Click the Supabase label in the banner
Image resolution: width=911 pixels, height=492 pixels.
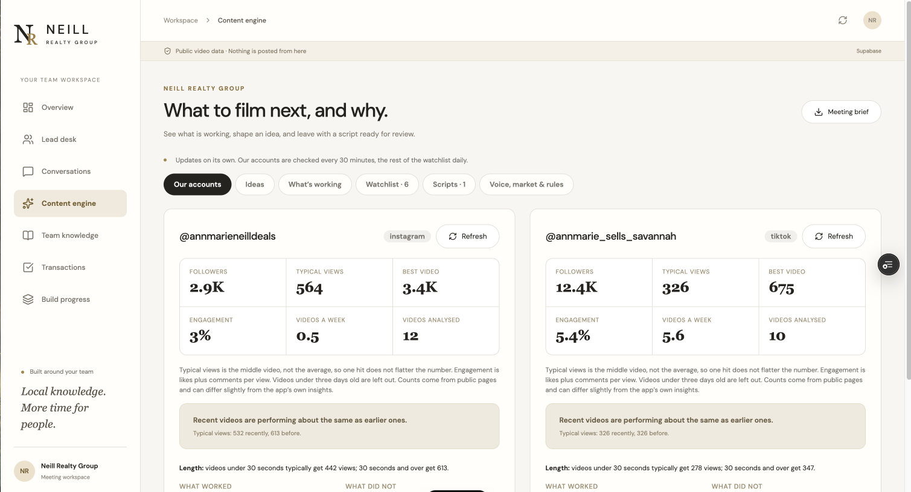pyautogui.click(x=869, y=51)
